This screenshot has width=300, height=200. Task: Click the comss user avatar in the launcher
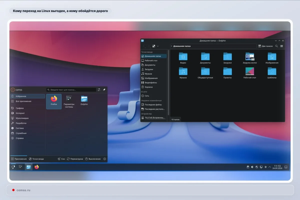pos(12,90)
